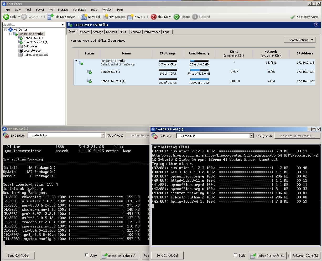Enable Scale checkbox in CentOS 5.2 (1) window

(x=87, y=255)
